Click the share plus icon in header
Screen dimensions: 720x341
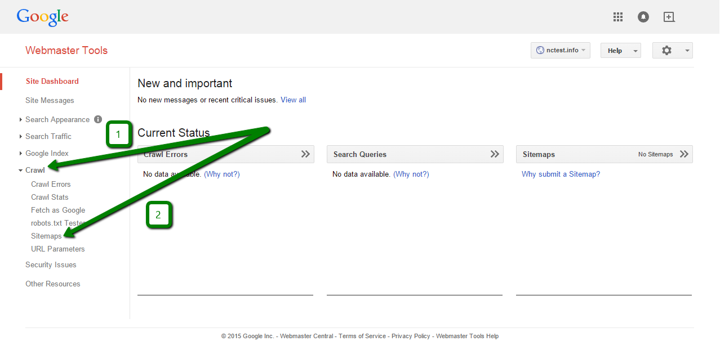pos(669,17)
